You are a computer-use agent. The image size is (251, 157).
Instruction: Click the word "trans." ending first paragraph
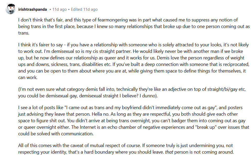pos(24,33)
